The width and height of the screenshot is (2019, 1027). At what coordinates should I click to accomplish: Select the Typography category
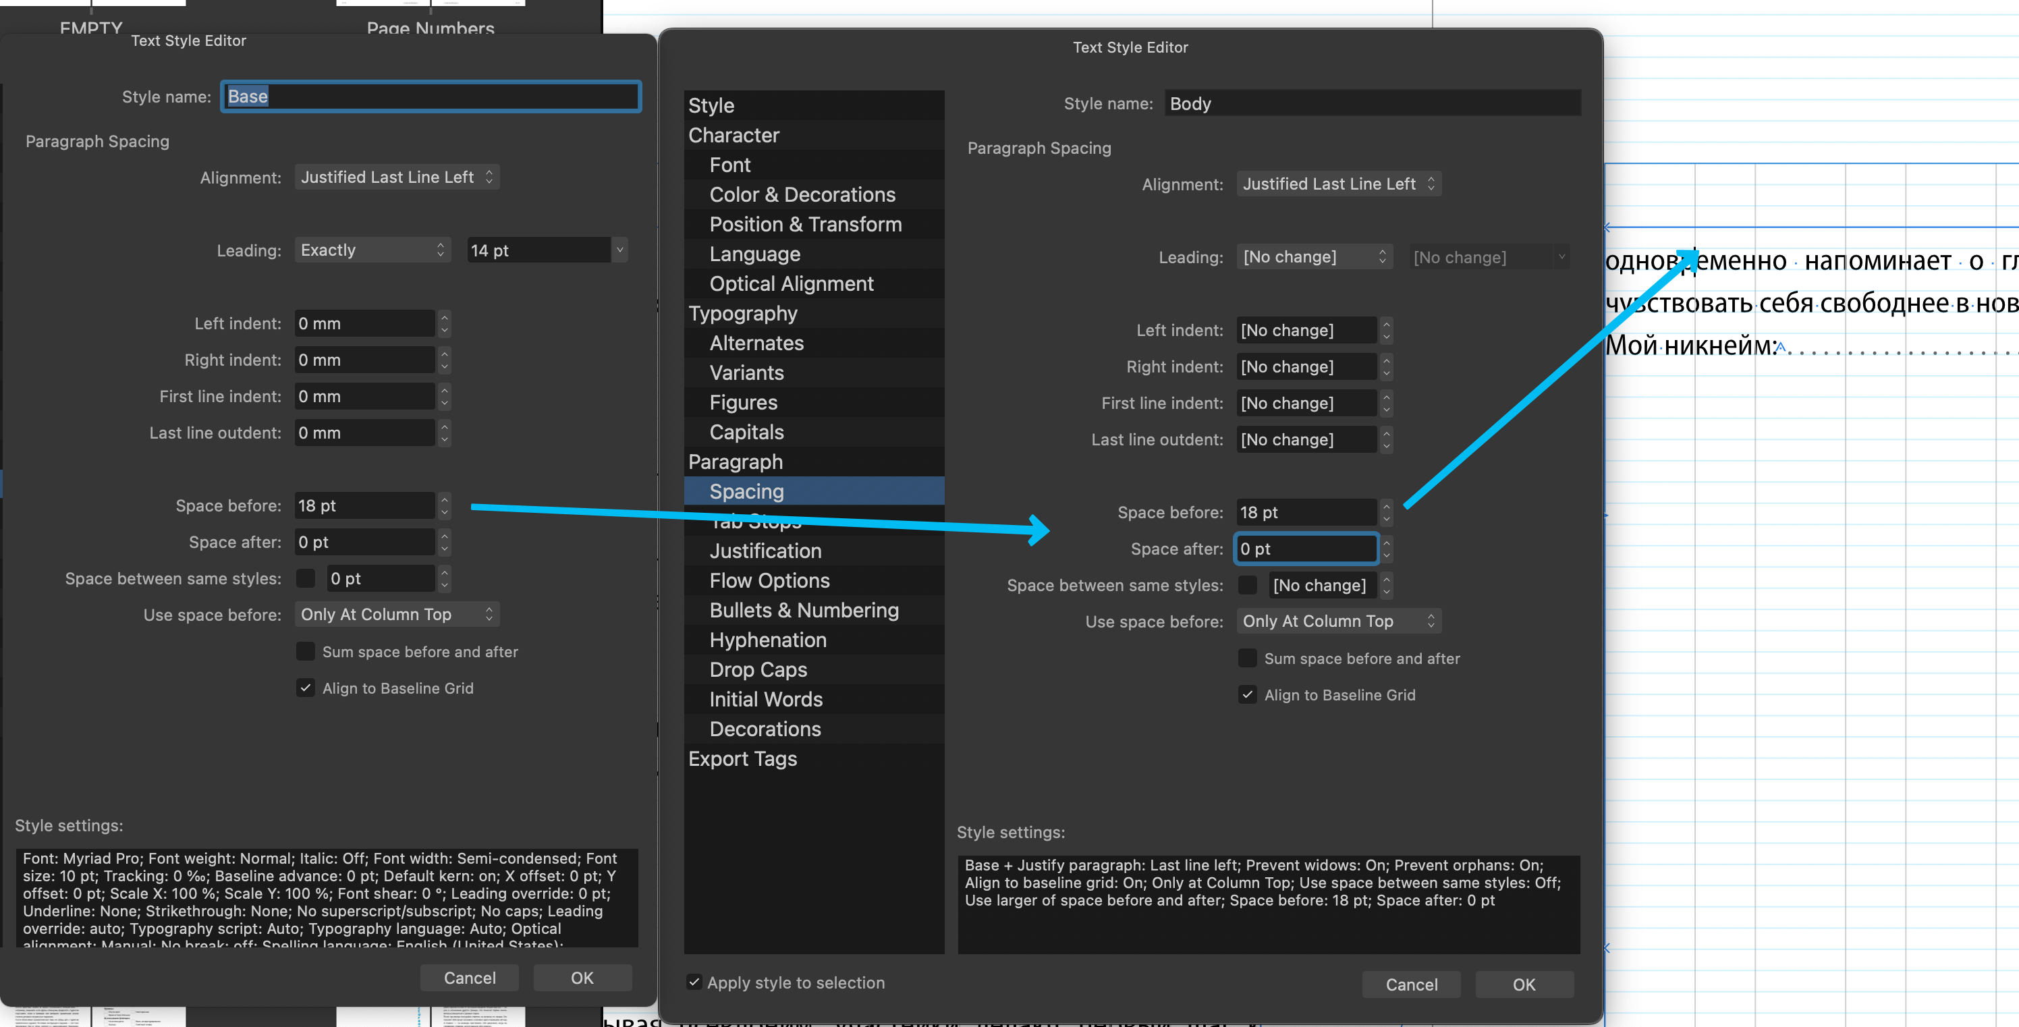pos(814,314)
